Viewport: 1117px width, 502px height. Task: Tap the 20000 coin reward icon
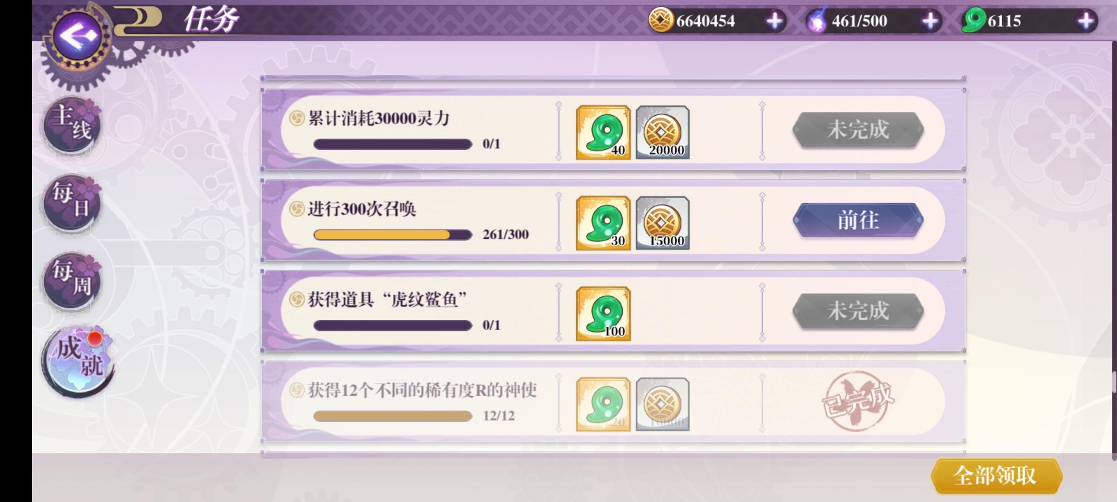(x=663, y=132)
